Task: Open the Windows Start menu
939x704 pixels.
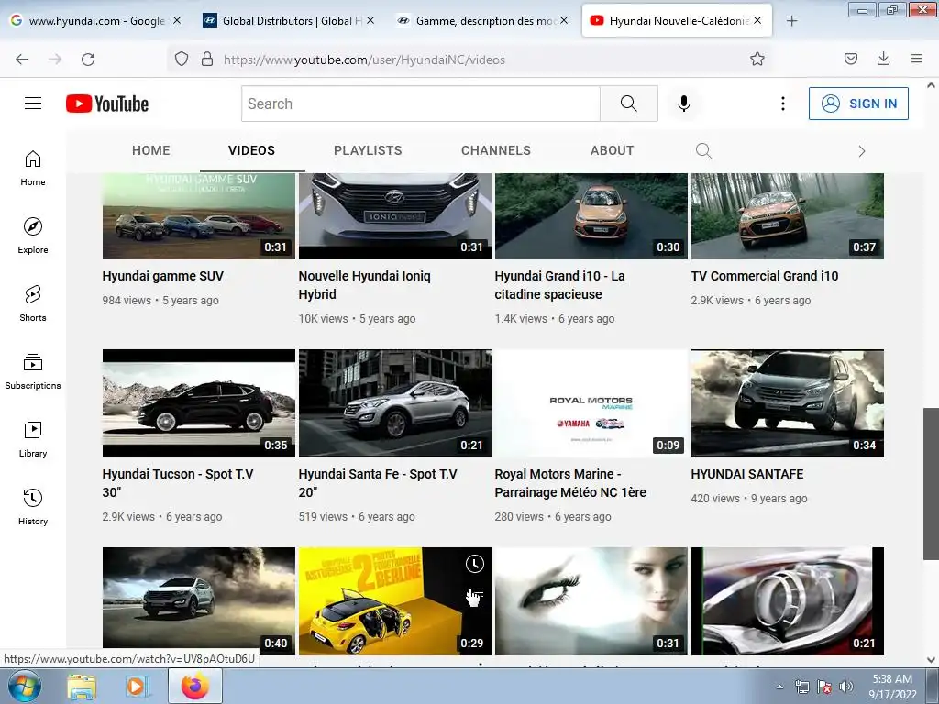Action: [24, 686]
